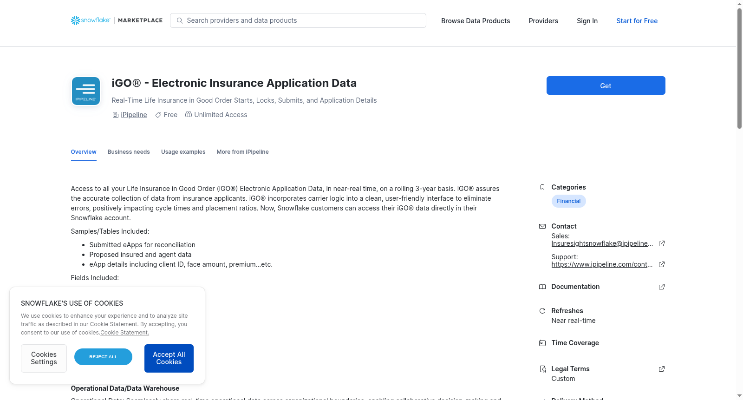
Task: Open the sales email external link icon
Action: [x=662, y=243]
